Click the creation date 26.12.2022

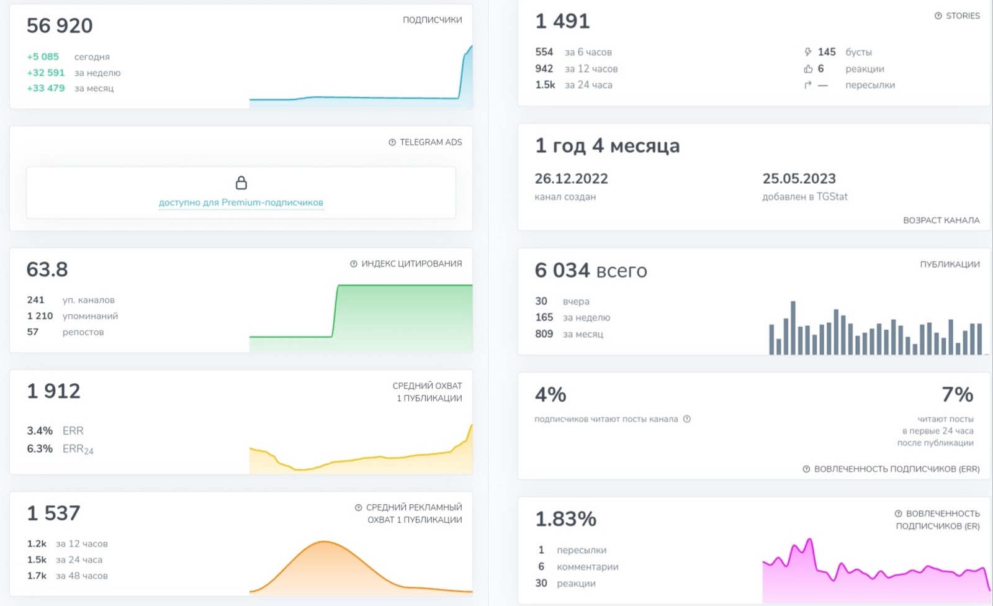(x=571, y=179)
